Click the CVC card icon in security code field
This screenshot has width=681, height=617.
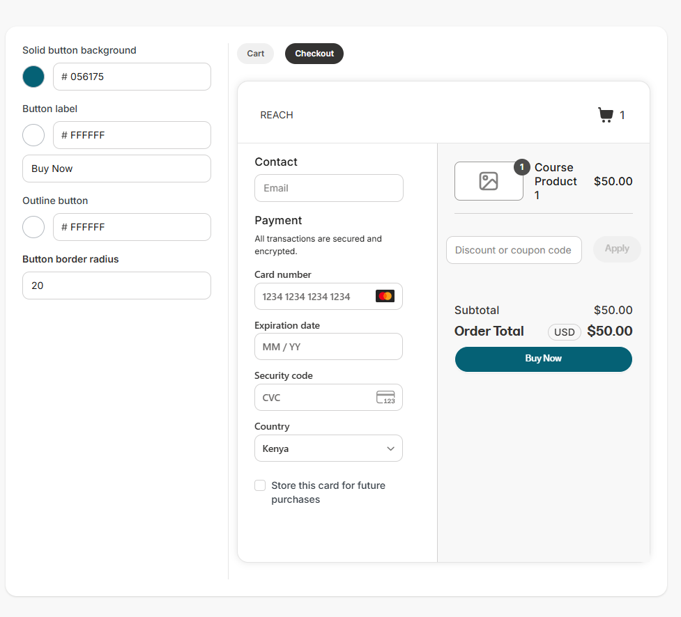(x=387, y=397)
